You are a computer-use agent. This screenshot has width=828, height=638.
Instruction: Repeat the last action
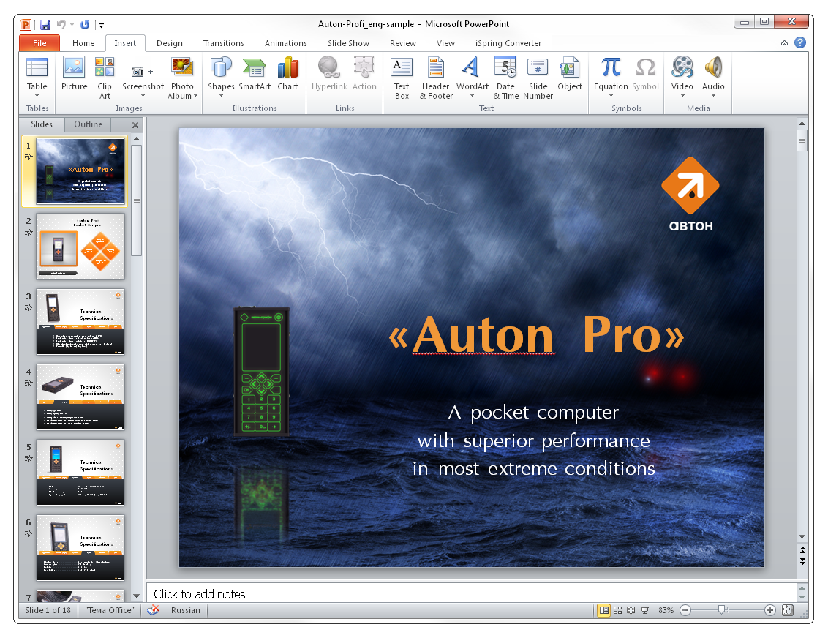point(85,24)
